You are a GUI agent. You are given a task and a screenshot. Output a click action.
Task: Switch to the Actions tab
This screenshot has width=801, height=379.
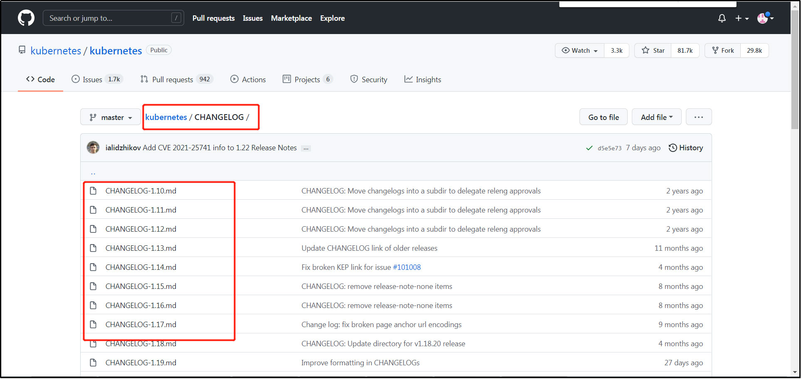[x=248, y=79]
